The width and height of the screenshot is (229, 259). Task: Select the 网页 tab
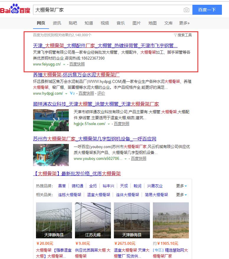(x=41, y=23)
